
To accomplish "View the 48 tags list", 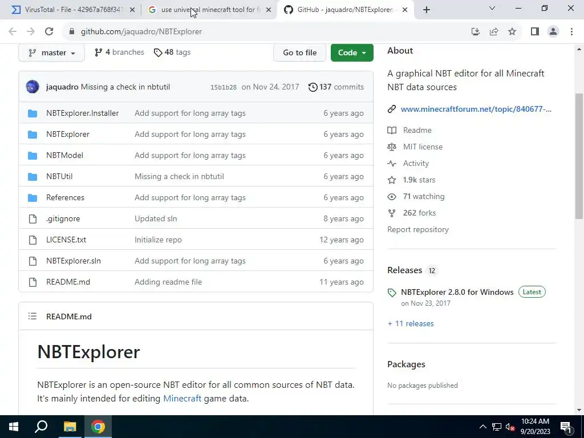I will point(172,52).
